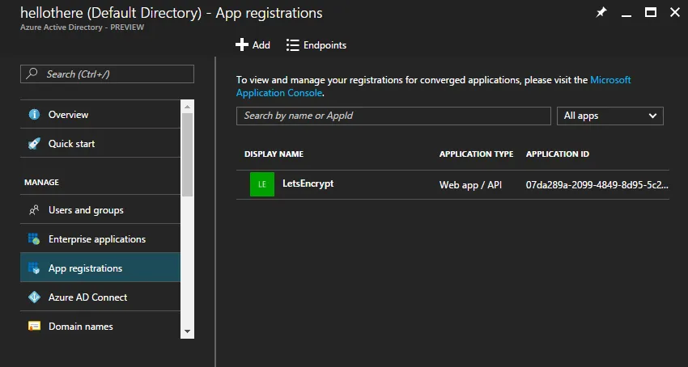This screenshot has height=367, width=688.
Task: Click the Web app / API cell
Action: click(470, 185)
